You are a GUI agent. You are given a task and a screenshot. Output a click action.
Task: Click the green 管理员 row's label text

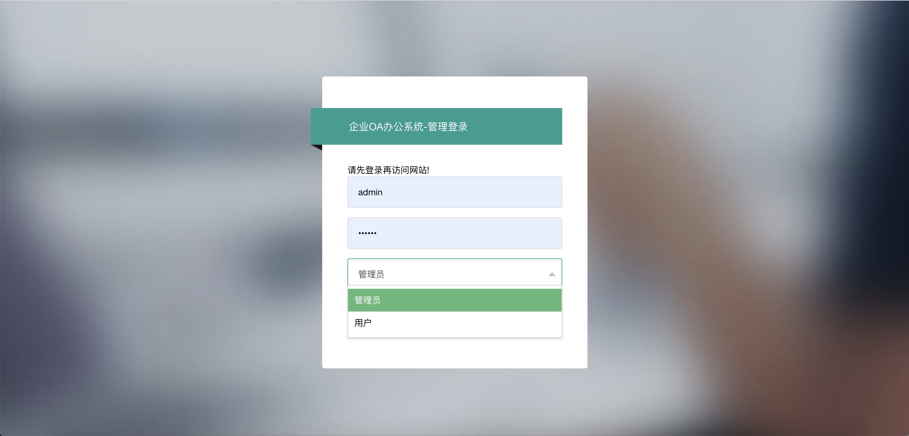point(367,300)
